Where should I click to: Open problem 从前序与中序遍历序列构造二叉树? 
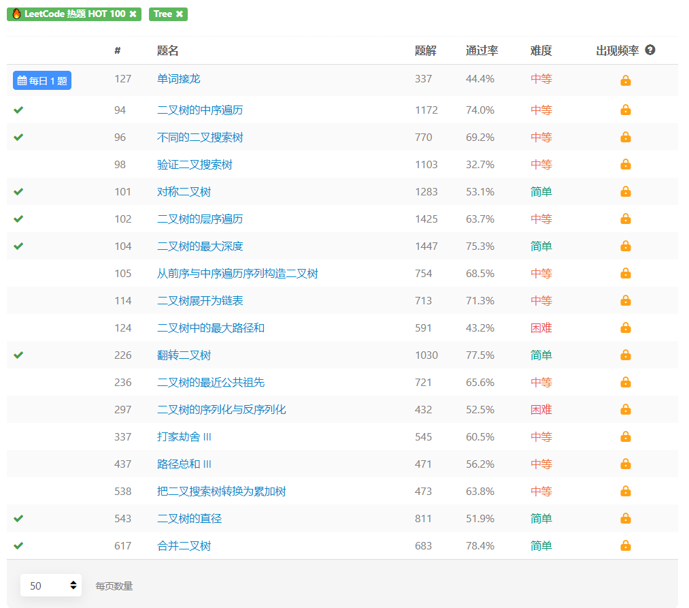tap(237, 274)
